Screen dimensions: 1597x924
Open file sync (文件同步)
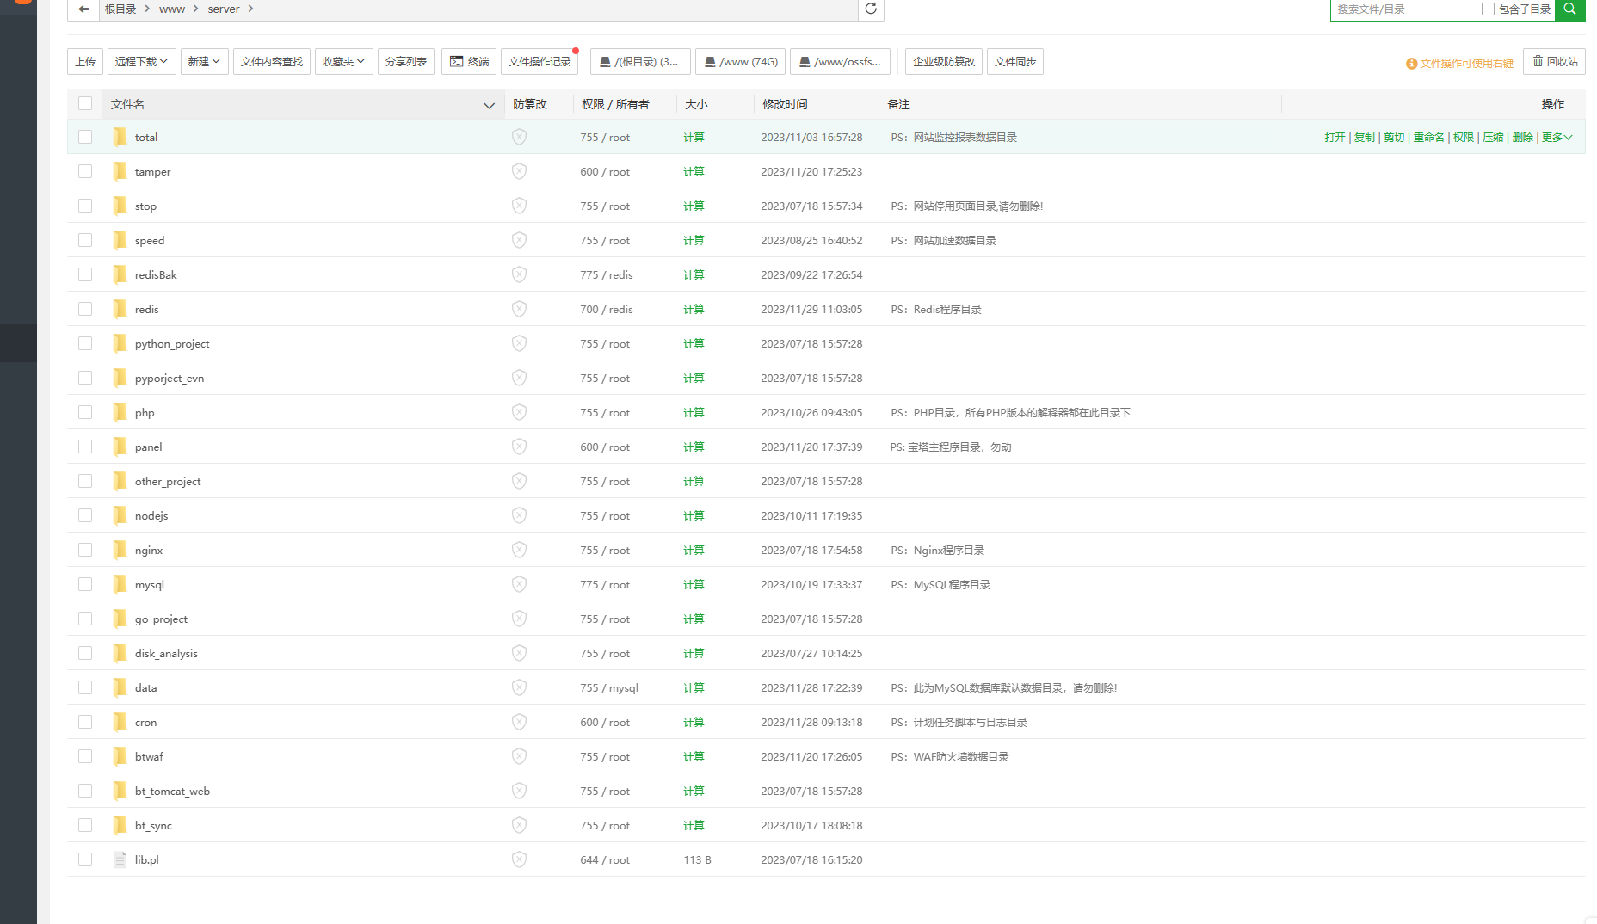pyautogui.click(x=1015, y=61)
